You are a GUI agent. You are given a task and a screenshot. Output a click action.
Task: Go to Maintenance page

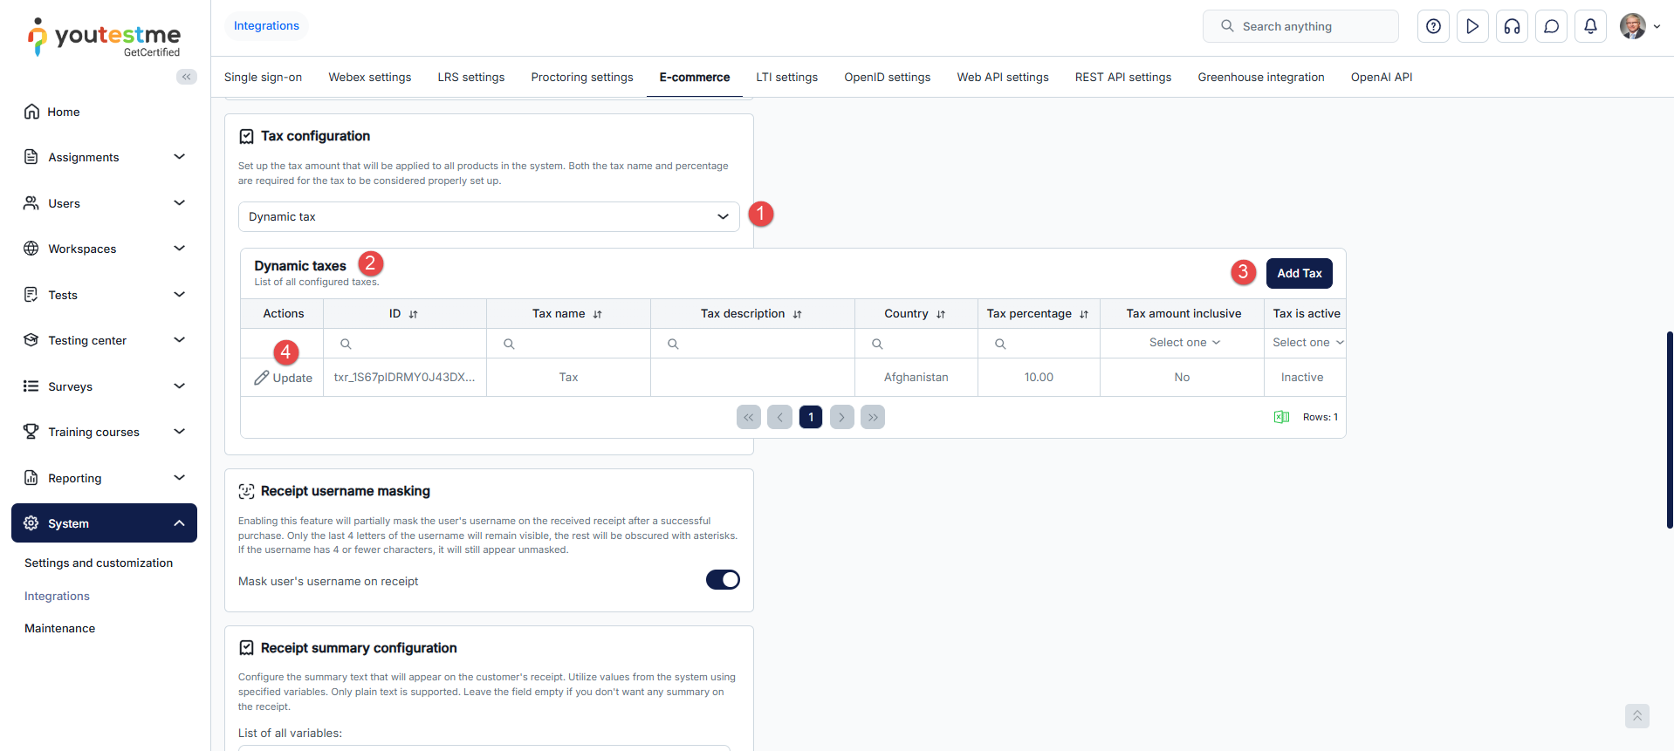60,628
